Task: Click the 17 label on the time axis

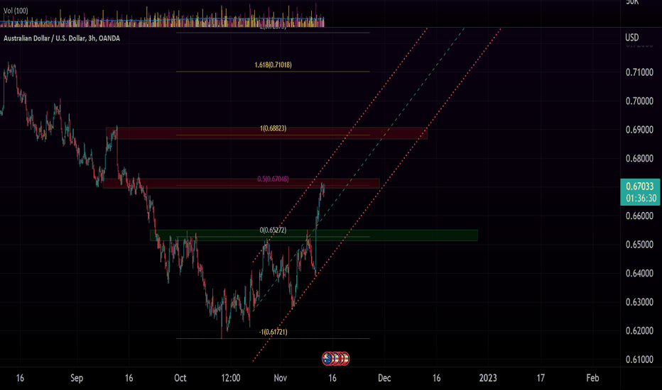Action: click(541, 378)
